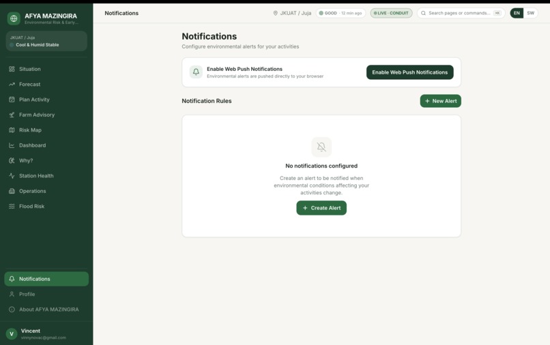
Task: Click the AFYA MAZINGIRA title text
Action: tap(50, 16)
